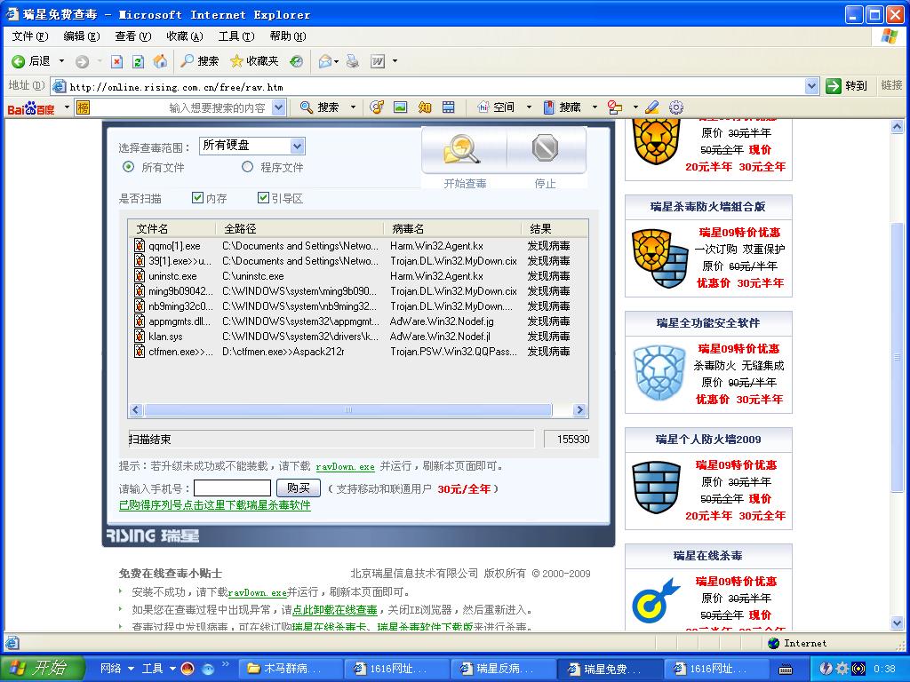The image size is (910, 682).
Task: Click the 停止 stop scan icon
Action: coord(545,148)
